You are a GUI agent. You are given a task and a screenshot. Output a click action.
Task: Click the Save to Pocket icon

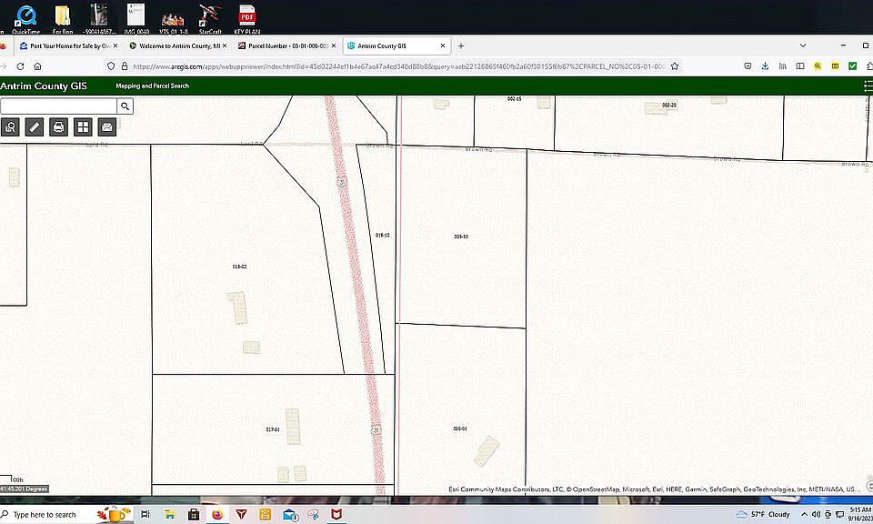coord(748,66)
